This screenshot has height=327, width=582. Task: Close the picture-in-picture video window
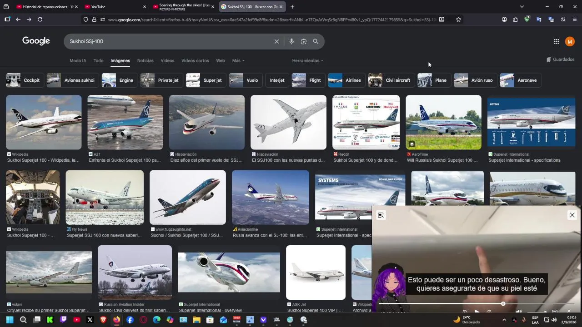click(x=572, y=215)
